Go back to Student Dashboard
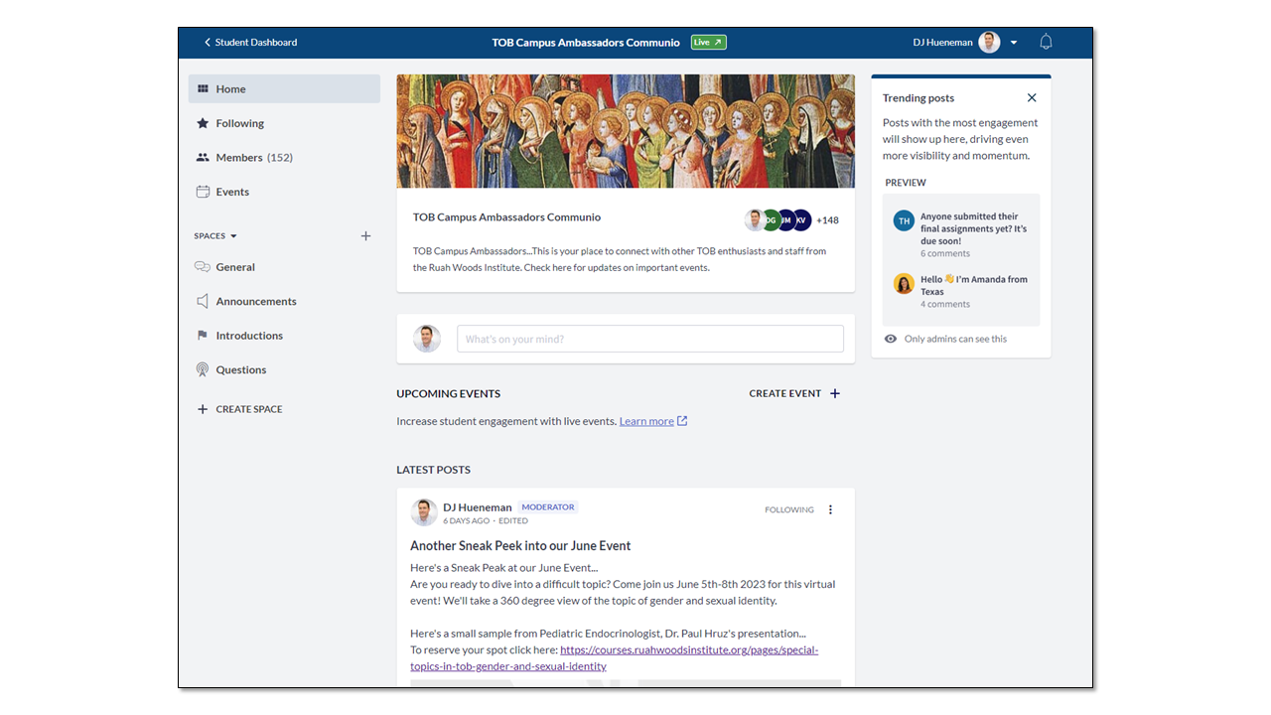Image resolution: width=1271 pixels, height=715 pixels. [x=250, y=43]
